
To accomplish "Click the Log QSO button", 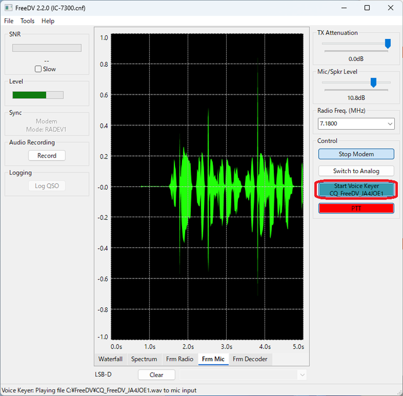I will pos(47,186).
